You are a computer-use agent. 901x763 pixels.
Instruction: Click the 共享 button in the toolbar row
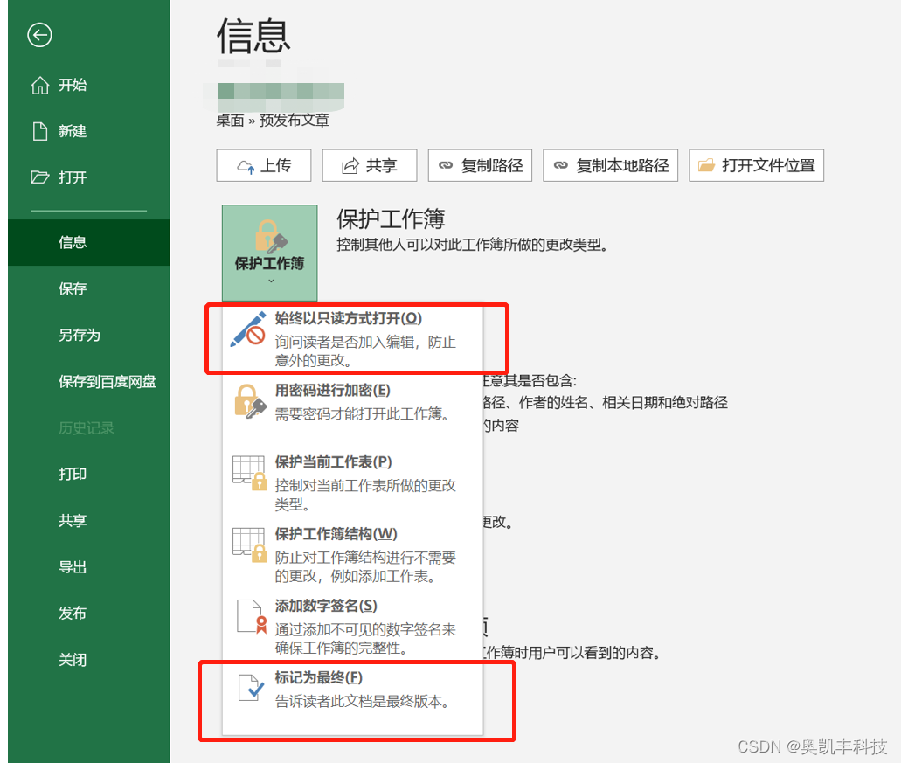(370, 165)
